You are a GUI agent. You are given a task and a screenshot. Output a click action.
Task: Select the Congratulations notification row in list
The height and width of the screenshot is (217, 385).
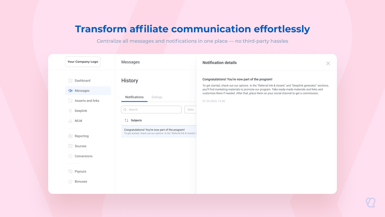tap(159, 131)
